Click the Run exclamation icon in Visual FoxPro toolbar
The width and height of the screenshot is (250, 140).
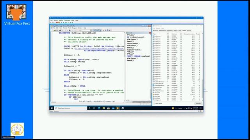pos(78,30)
